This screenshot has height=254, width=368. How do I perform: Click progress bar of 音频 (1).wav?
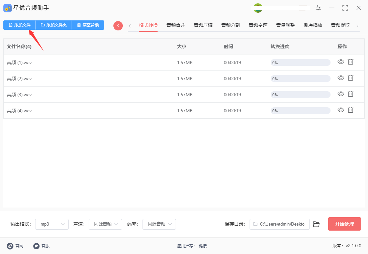(300, 62)
